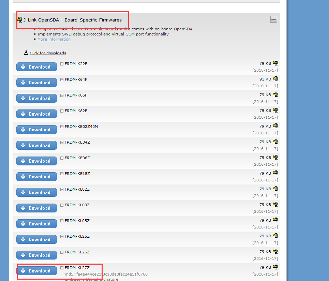The width and height of the screenshot is (329, 281).
Task: Expand details for FRDM-KL05Z
Action: [62, 221]
